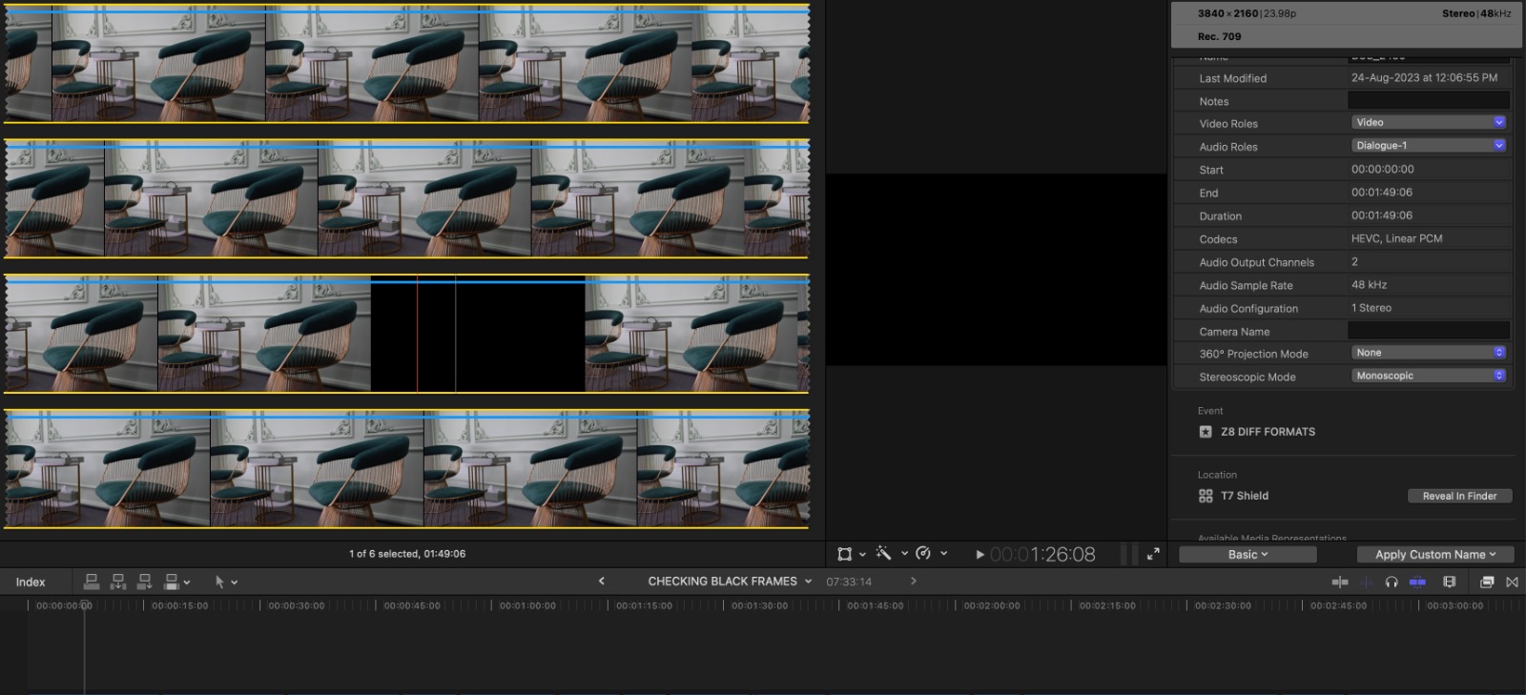Click the Codecs value HEVC, Linear PCM
Image resolution: width=1526 pixels, height=695 pixels.
1396,238
